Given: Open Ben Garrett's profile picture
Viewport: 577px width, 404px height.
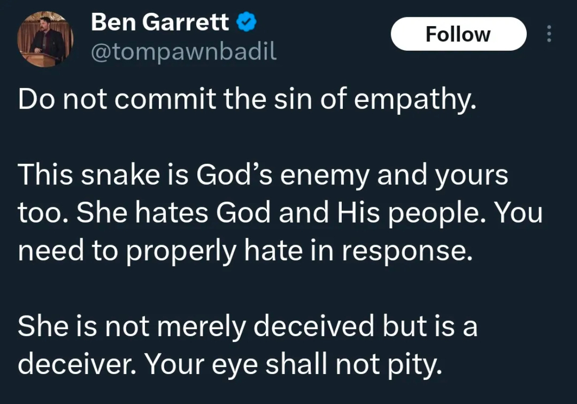Looking at the screenshot, I should pos(45,38).
